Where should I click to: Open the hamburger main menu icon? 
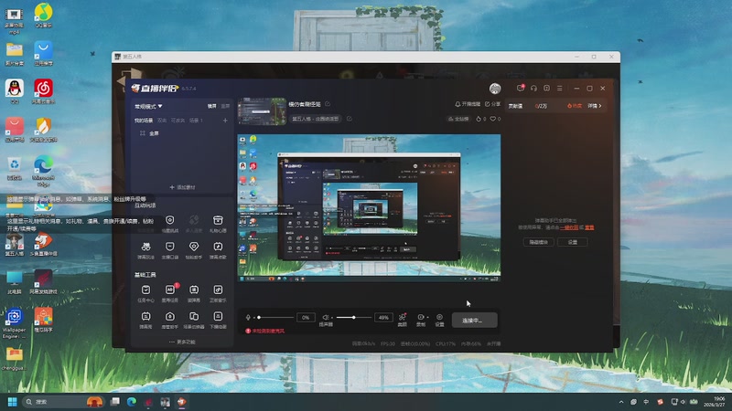pyautogui.click(x=560, y=88)
